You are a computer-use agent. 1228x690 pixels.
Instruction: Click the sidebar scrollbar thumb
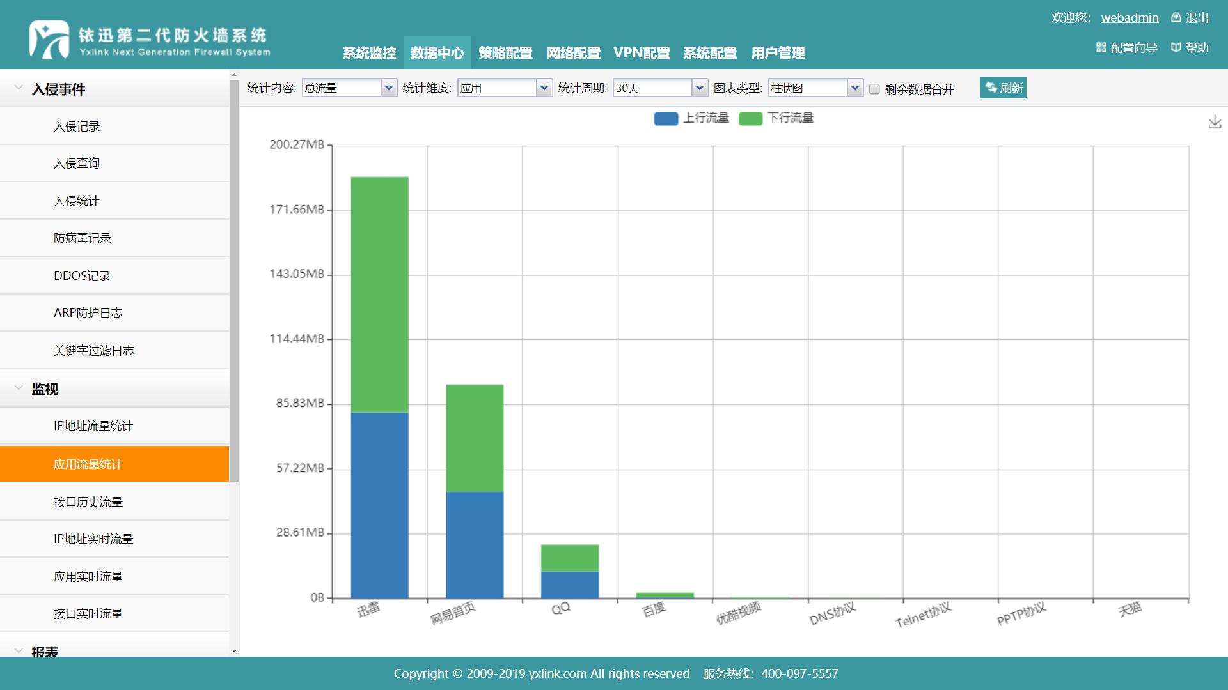coord(234,280)
